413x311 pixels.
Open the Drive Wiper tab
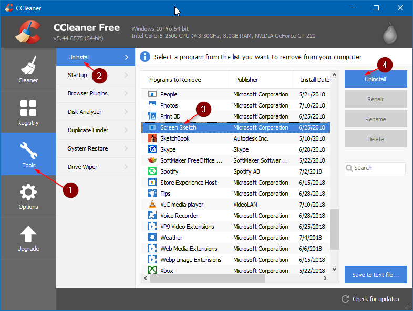point(96,167)
